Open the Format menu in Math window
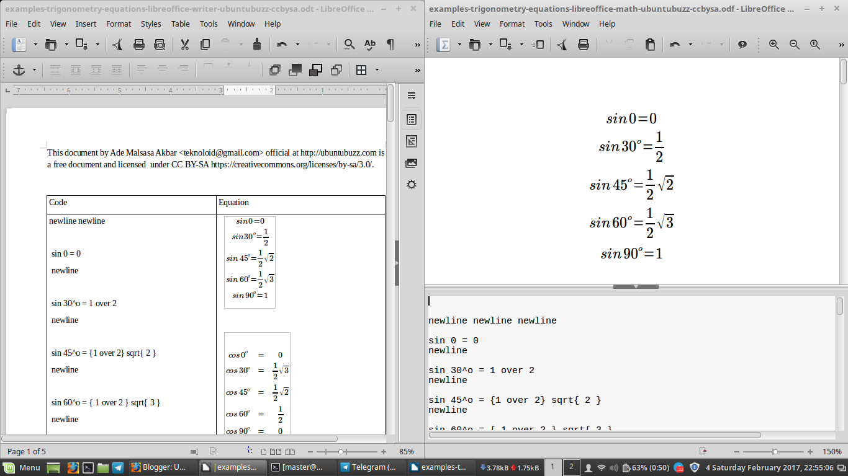 pos(512,24)
